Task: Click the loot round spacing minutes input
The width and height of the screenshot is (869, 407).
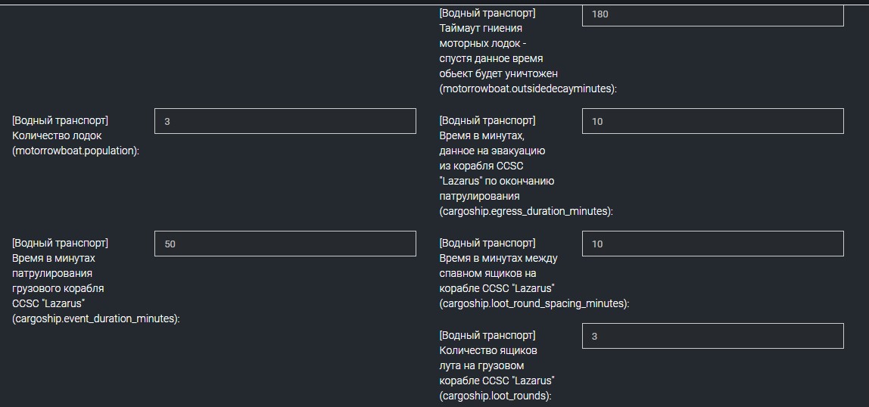Action: coord(712,244)
